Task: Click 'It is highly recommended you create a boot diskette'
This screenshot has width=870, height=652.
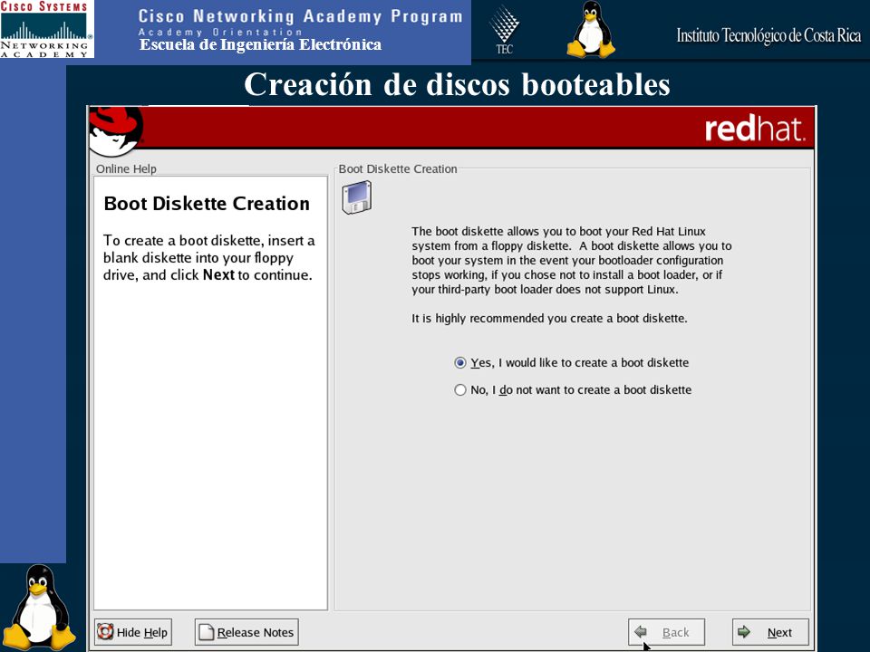Action: tap(549, 318)
